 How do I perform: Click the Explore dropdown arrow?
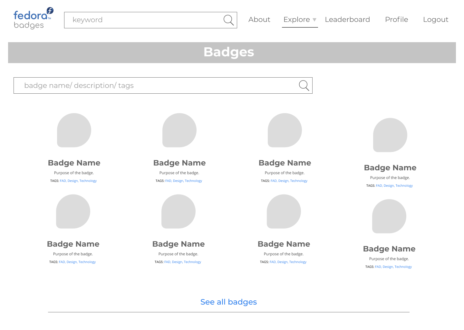point(314,20)
